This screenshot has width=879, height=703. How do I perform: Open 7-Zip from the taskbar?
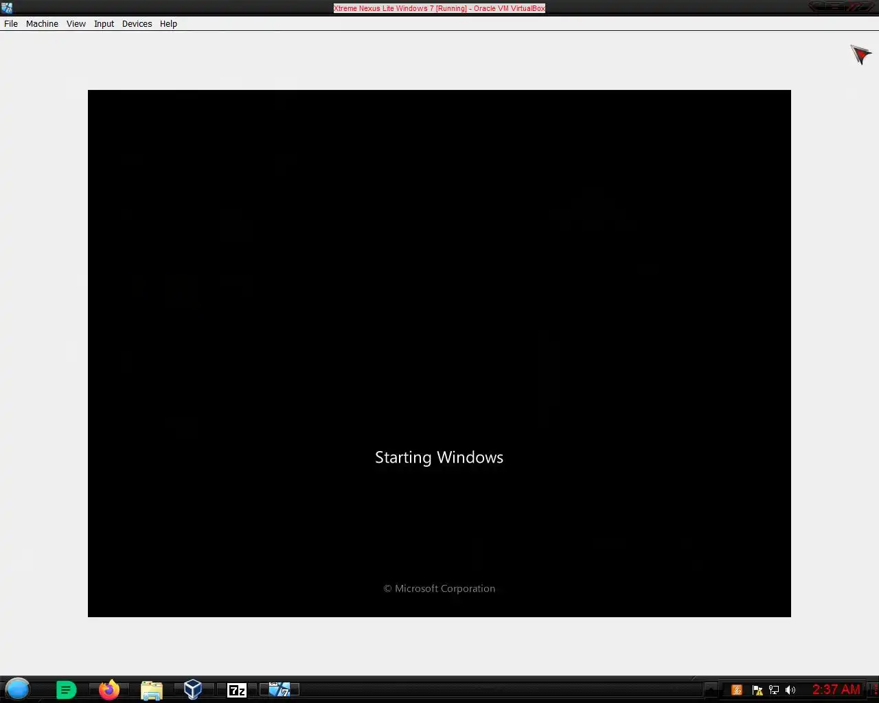(x=237, y=690)
